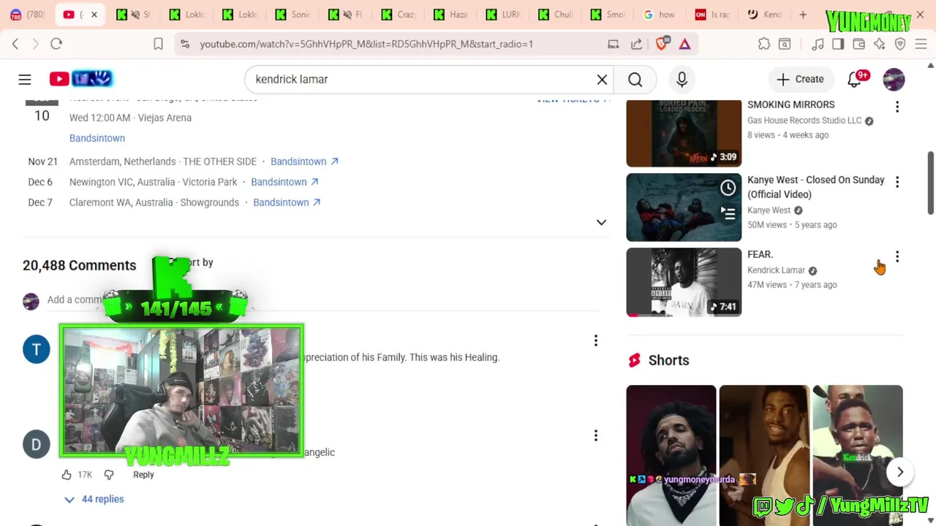
Task: Open Bandsintown link for Amsterdam show
Action: click(304, 161)
